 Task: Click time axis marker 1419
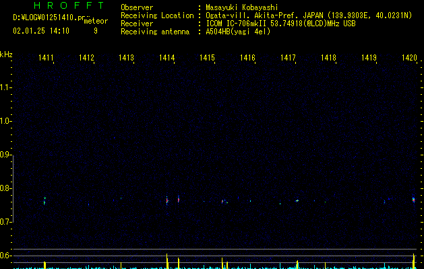(x=369, y=58)
